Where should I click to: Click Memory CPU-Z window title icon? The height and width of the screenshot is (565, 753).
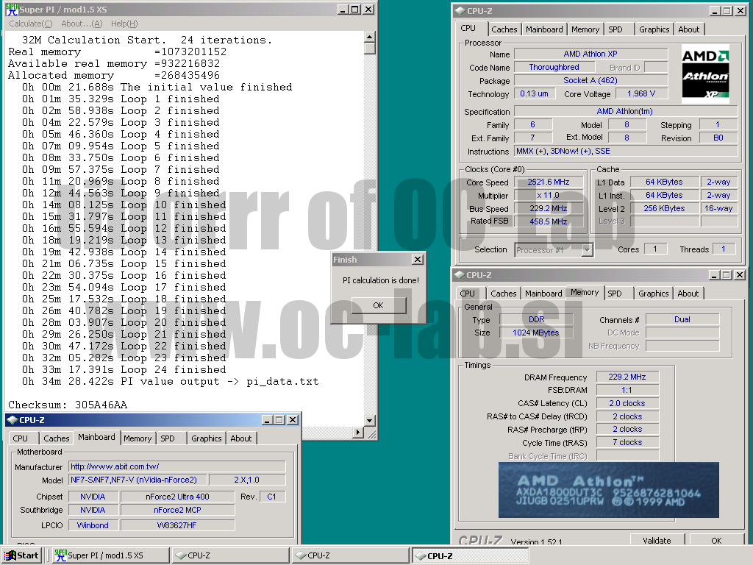pos(460,275)
